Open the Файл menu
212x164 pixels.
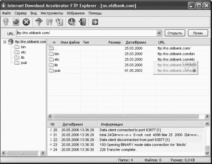tap(6, 13)
